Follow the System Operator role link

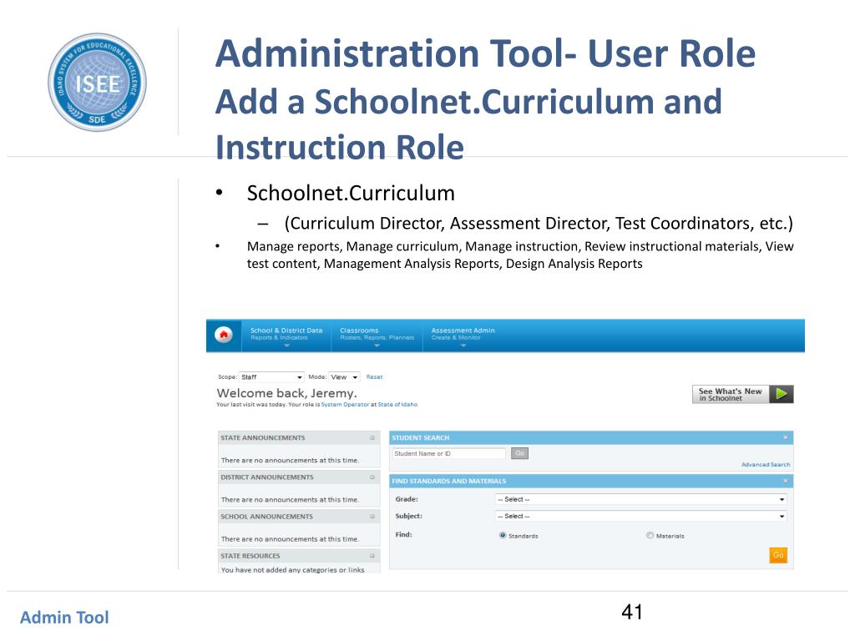click(x=345, y=405)
